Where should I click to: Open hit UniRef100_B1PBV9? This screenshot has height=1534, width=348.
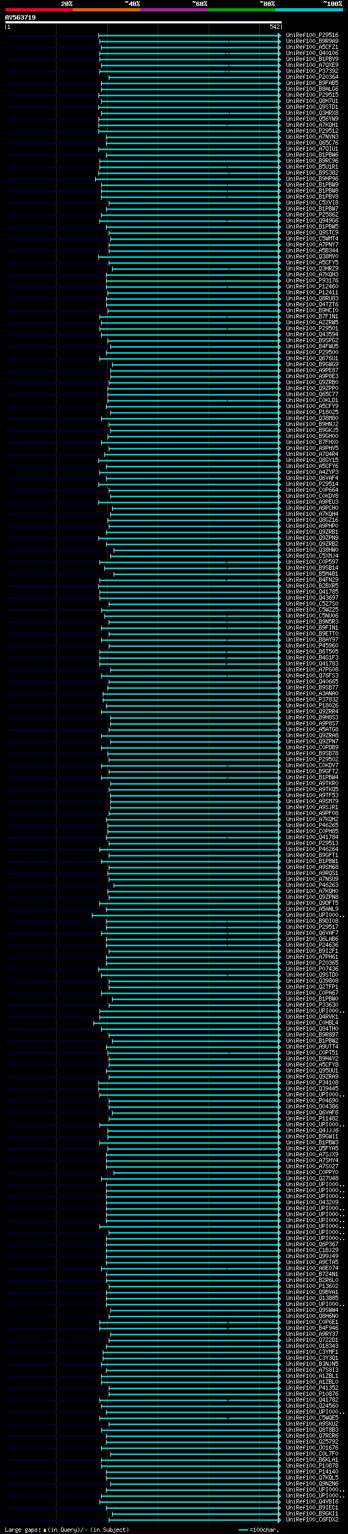(312, 59)
